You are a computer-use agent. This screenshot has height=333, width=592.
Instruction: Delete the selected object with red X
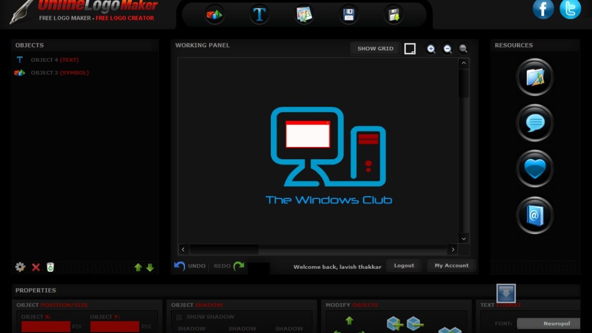click(x=36, y=267)
